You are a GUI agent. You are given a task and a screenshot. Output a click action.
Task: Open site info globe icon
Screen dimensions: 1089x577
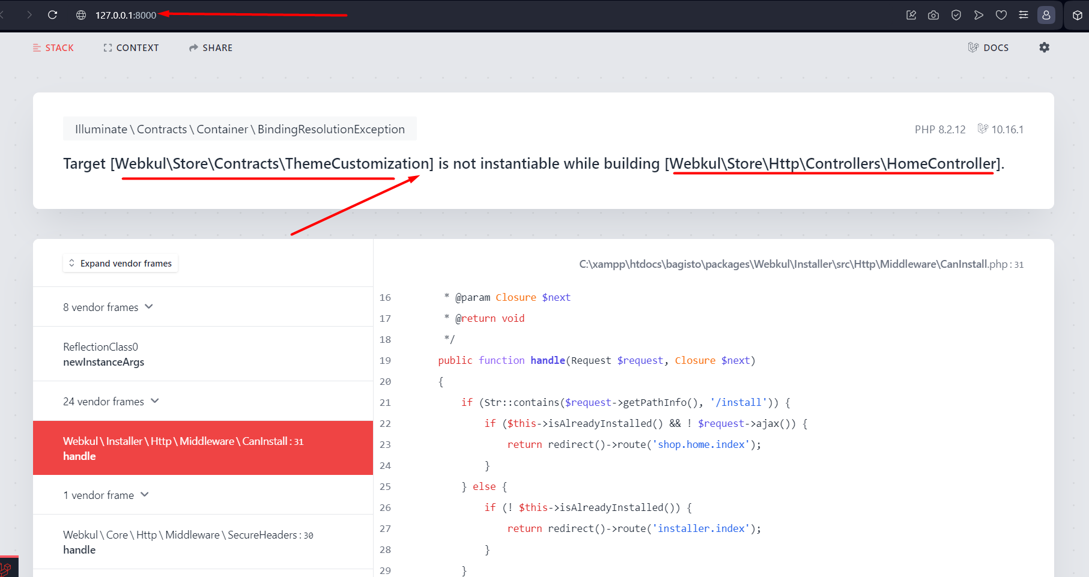pos(81,15)
